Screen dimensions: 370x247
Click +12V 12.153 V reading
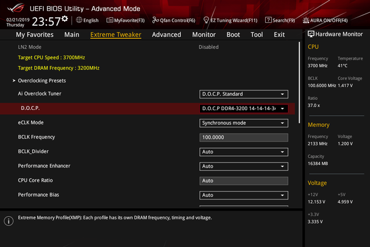316,202
